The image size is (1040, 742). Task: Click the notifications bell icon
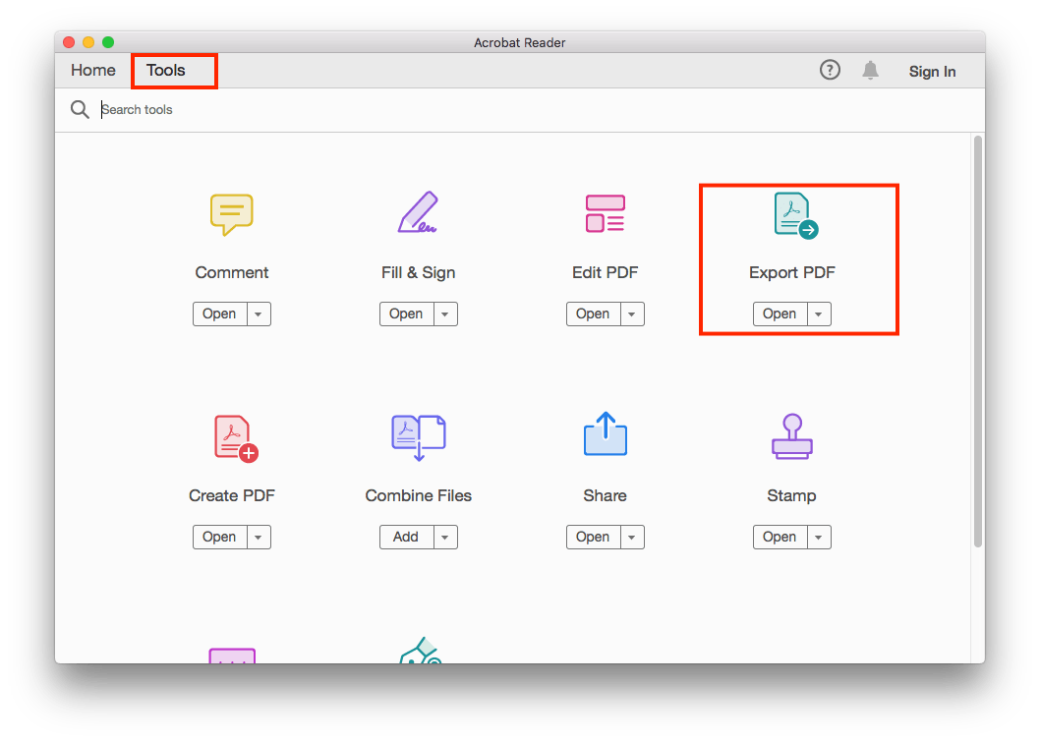[x=870, y=71]
